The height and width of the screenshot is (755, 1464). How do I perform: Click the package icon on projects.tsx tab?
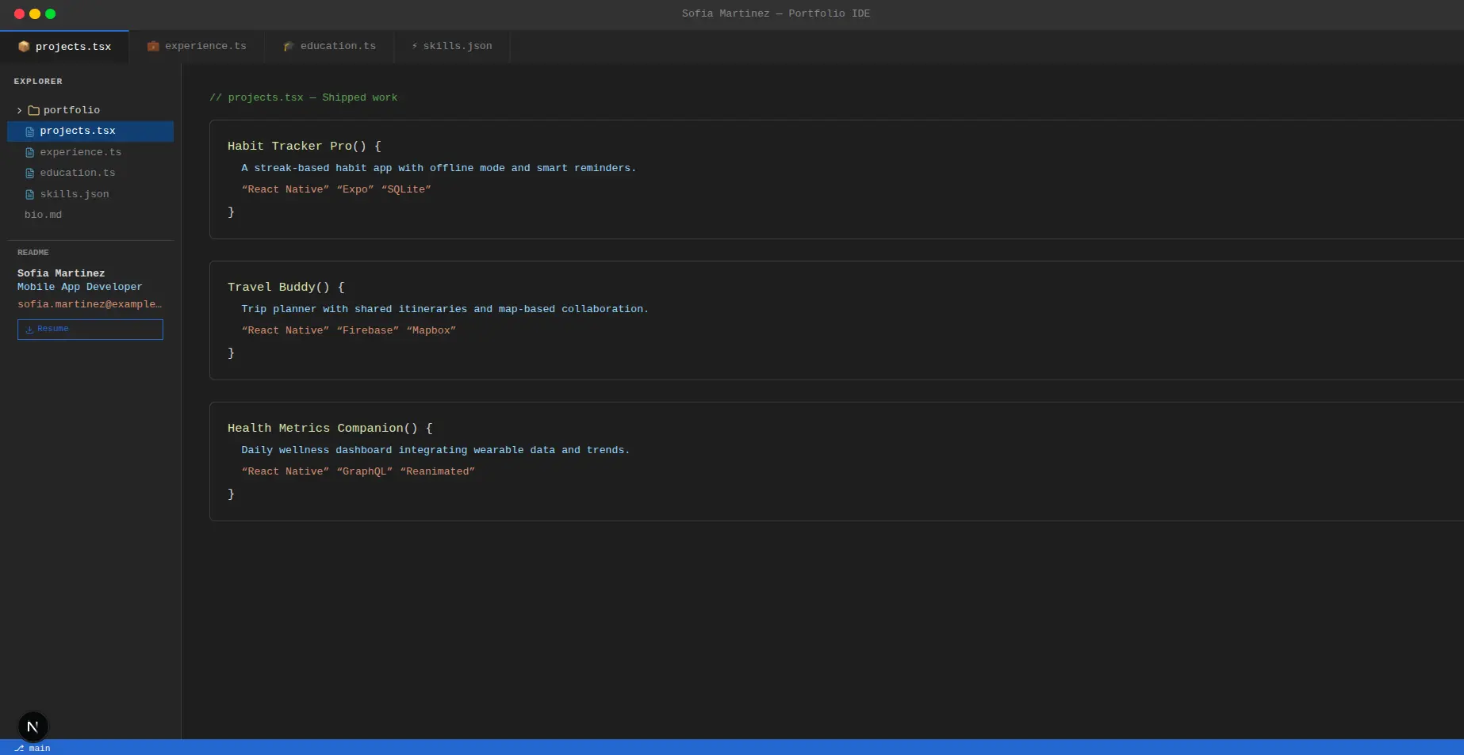[x=24, y=47]
